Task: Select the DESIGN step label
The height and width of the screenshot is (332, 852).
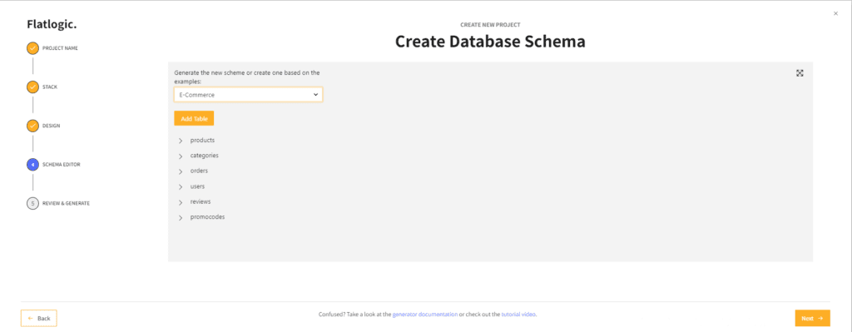Action: (51, 126)
